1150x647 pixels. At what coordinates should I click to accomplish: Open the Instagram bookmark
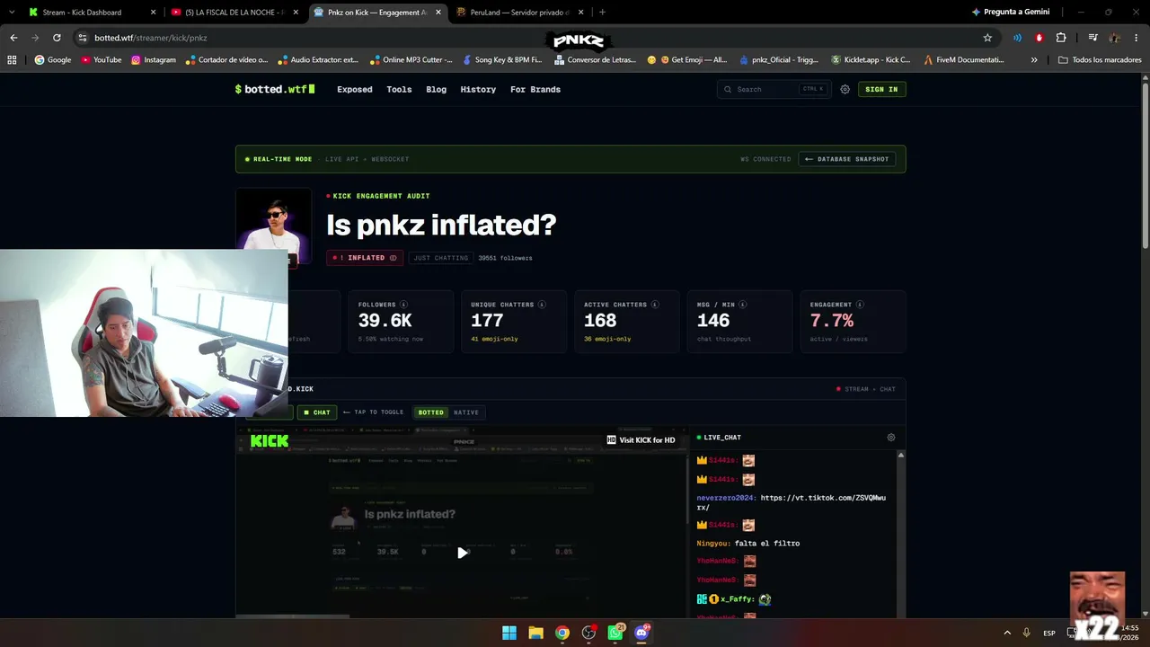coord(154,60)
